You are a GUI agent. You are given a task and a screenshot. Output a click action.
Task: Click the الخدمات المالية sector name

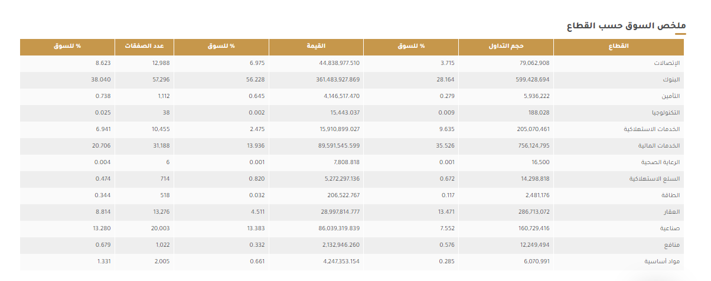[661, 145]
